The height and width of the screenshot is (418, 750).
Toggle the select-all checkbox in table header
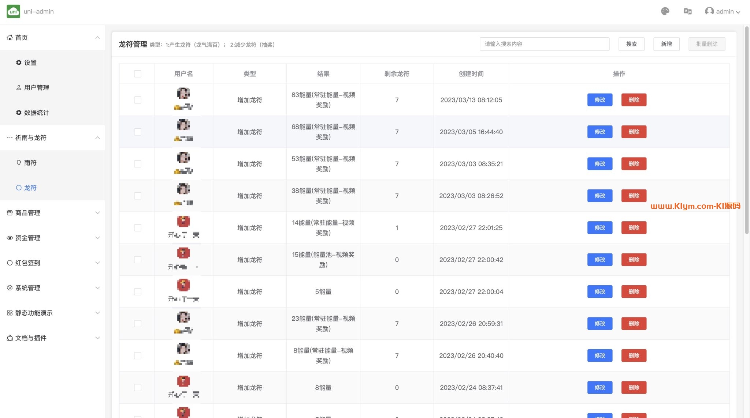(138, 74)
